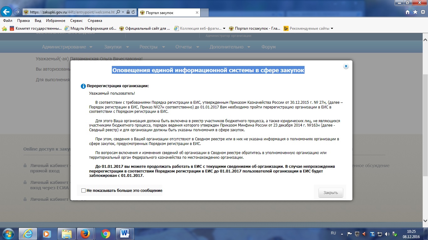Click the browser back arrow button

(7, 12)
